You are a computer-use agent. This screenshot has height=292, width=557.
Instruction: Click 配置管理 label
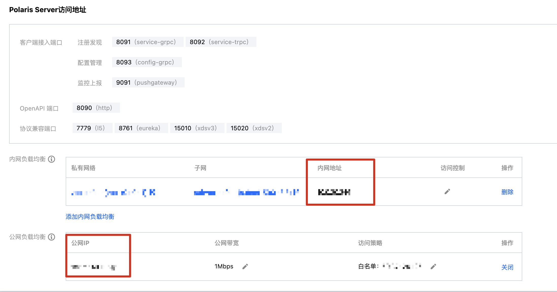(90, 63)
